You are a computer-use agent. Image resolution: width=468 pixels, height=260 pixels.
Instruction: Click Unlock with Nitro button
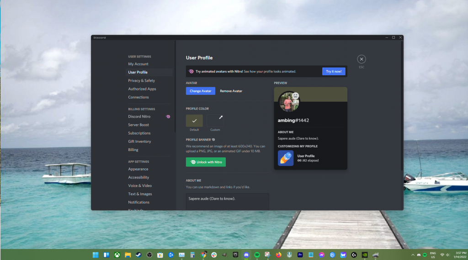pyautogui.click(x=206, y=162)
